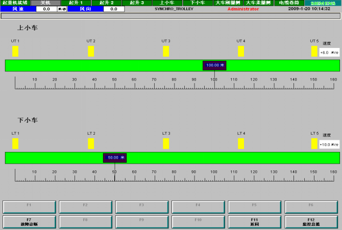Click the UT 5 yellow position indicator
The height and width of the screenshot is (230, 342).
pos(314,51)
